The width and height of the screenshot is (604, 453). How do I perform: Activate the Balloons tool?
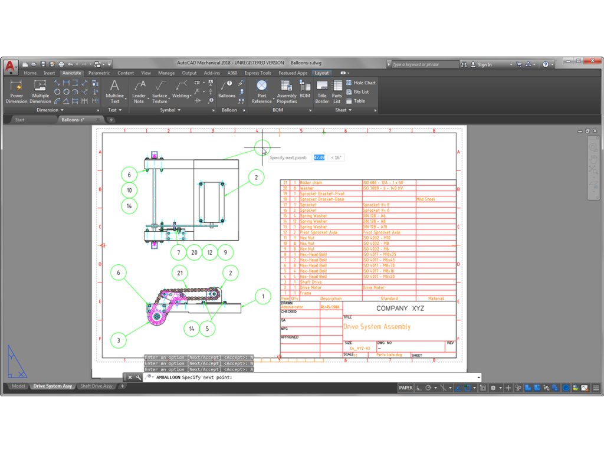(226, 90)
